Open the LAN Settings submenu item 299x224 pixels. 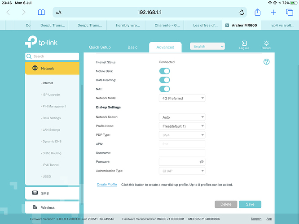point(51,130)
